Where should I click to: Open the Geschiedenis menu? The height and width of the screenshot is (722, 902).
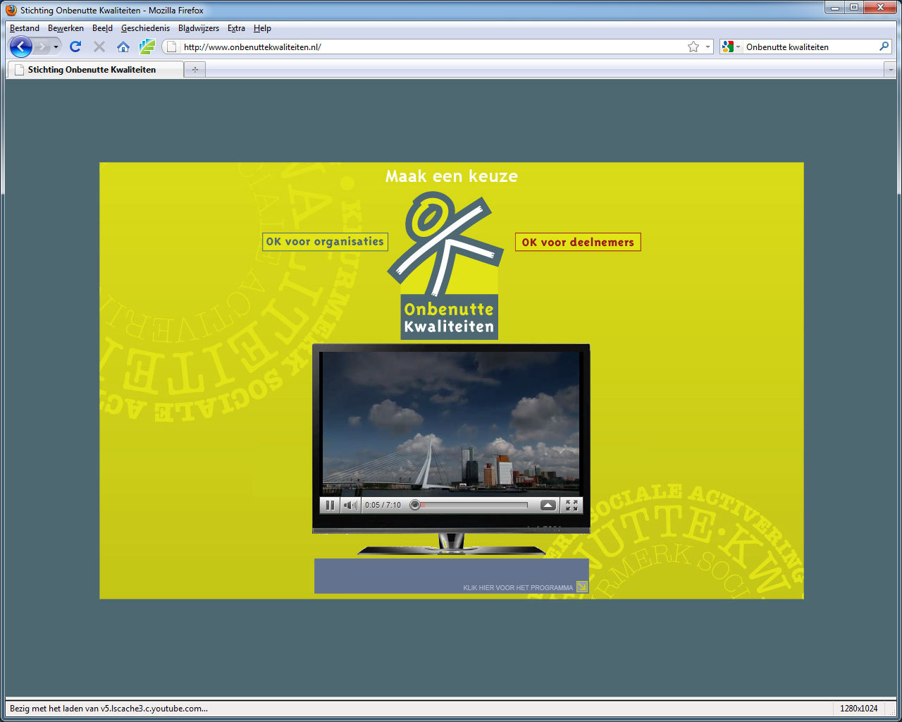(145, 28)
